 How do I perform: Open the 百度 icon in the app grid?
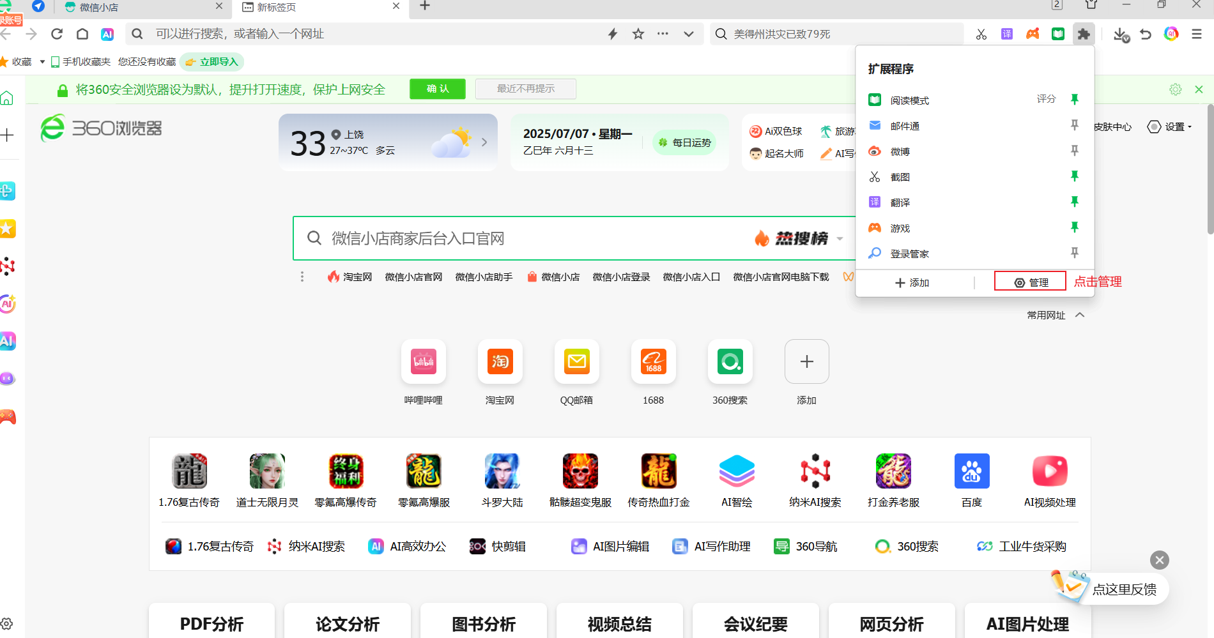(x=972, y=471)
